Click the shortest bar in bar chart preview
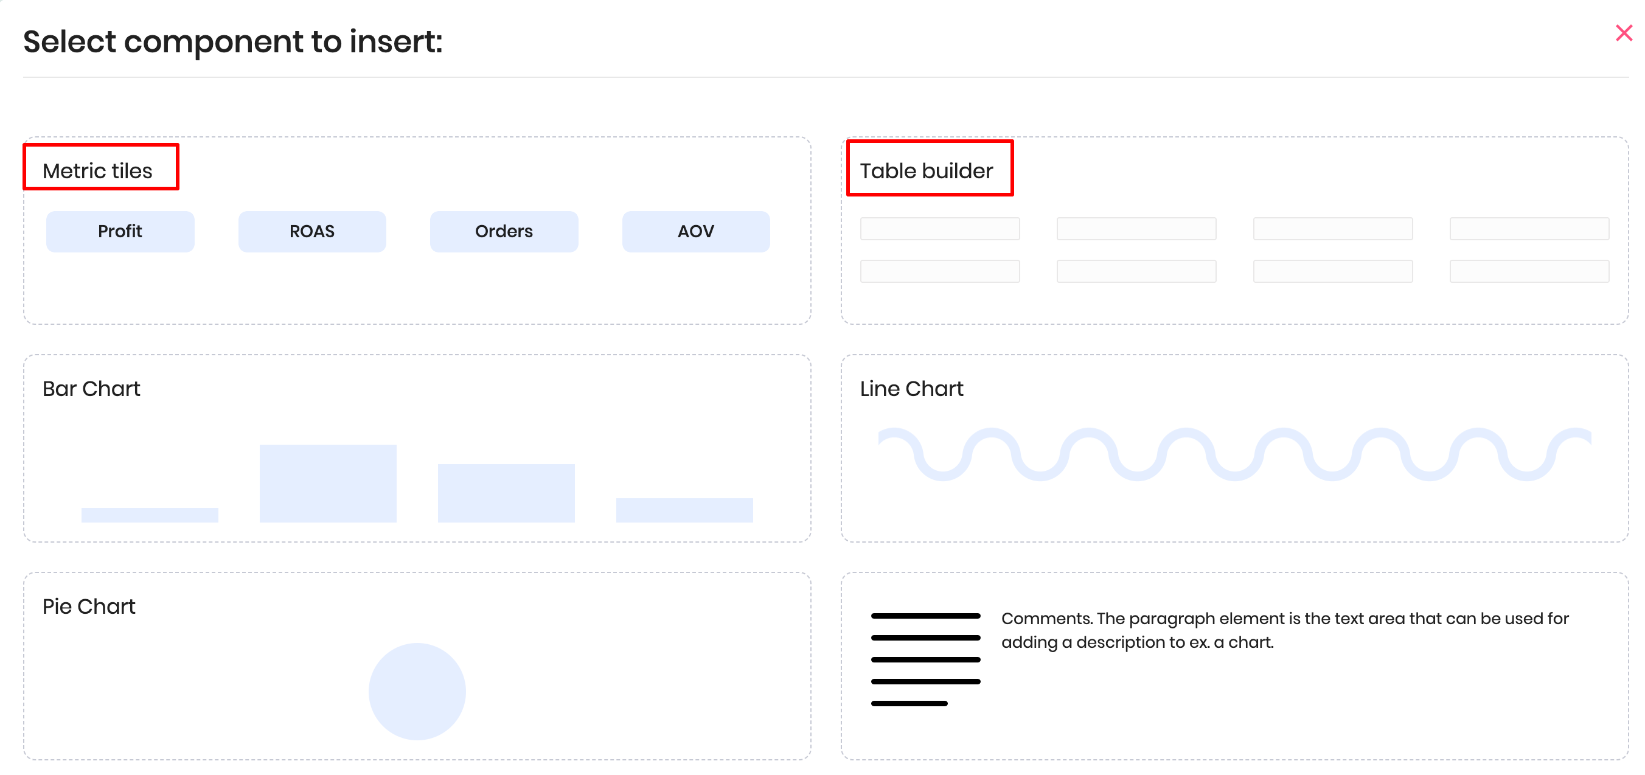Viewport: 1645px width, 775px height. point(150,515)
